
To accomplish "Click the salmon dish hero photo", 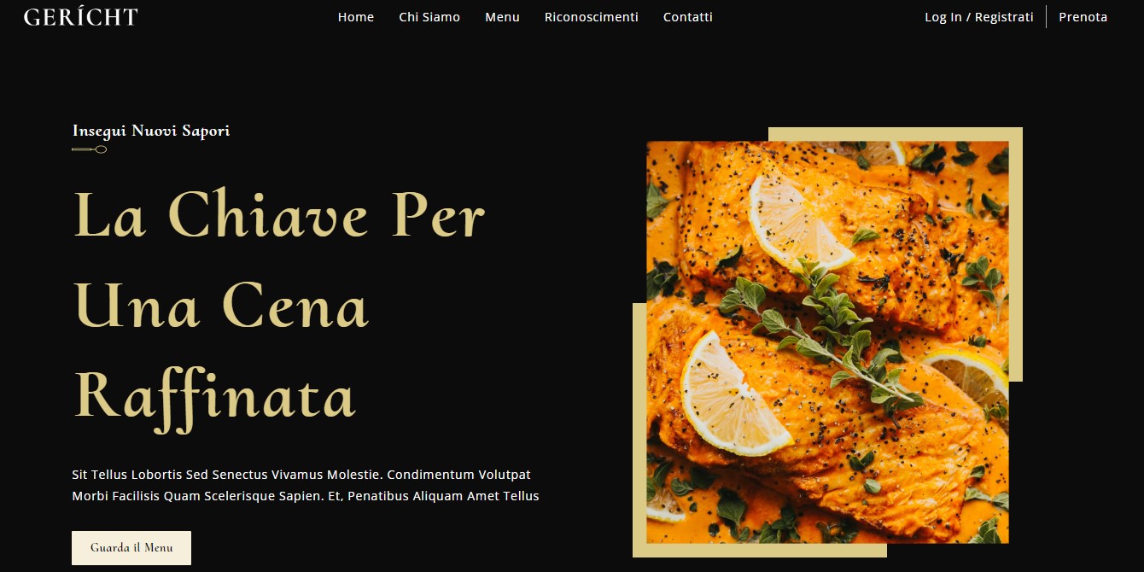I will [x=827, y=342].
